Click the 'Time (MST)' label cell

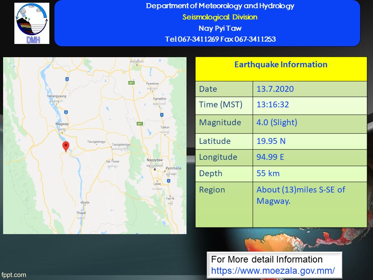(x=224, y=106)
